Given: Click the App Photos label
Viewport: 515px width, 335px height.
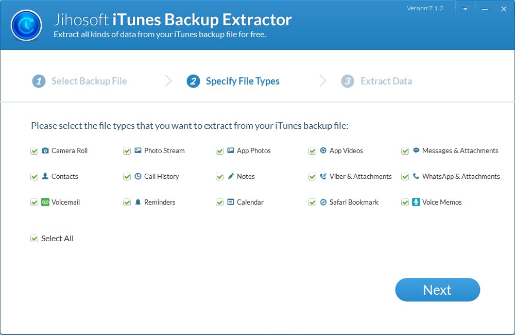Looking at the screenshot, I should pos(253,150).
